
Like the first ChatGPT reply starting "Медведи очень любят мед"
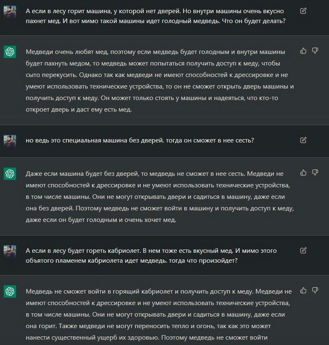(x=303, y=51)
